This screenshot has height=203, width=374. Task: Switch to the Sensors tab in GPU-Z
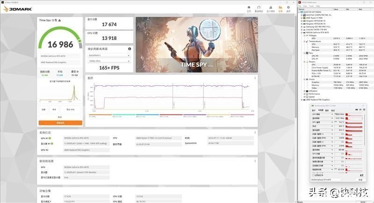(321, 110)
